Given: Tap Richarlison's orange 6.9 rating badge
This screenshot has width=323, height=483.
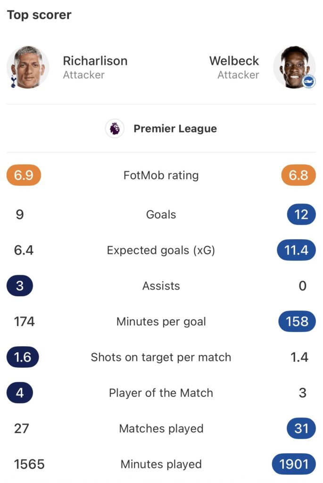Looking at the screenshot, I should pyautogui.click(x=24, y=175).
